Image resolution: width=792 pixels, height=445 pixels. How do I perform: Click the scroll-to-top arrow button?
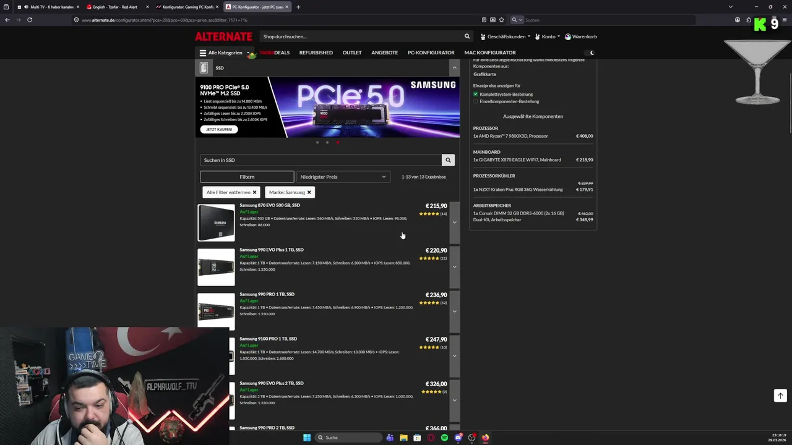(x=780, y=396)
